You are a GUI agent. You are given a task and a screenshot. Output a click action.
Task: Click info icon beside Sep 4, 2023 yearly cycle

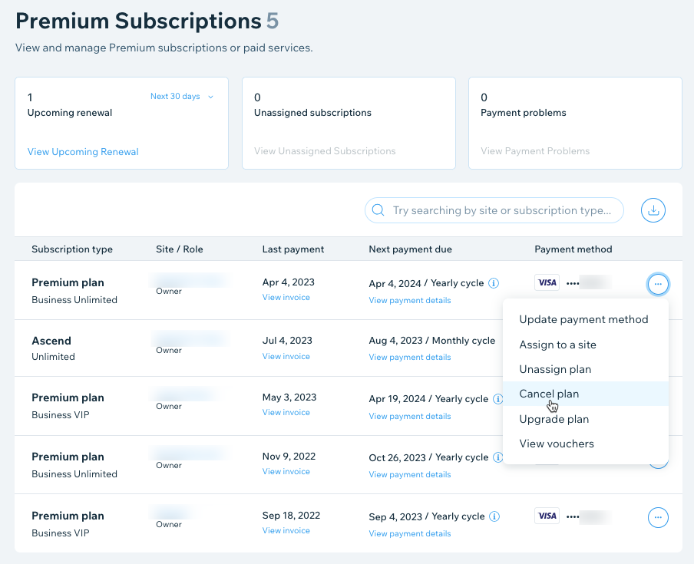pyautogui.click(x=494, y=516)
